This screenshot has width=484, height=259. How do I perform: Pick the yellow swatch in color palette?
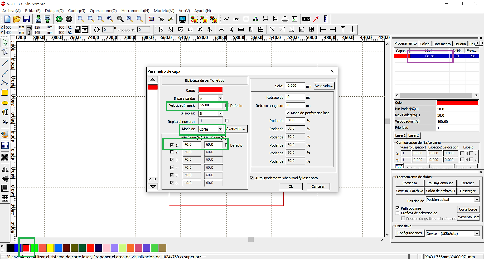50,248
